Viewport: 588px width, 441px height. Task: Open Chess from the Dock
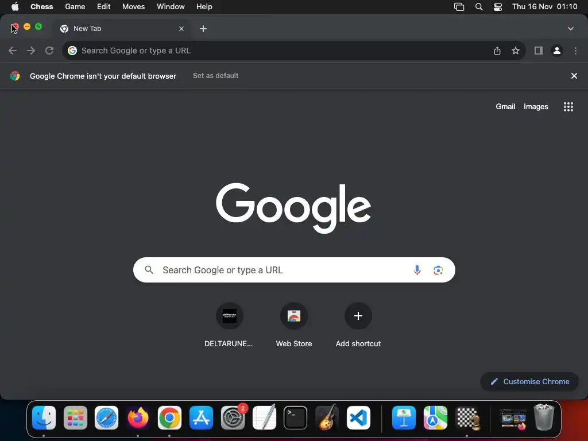(x=467, y=418)
